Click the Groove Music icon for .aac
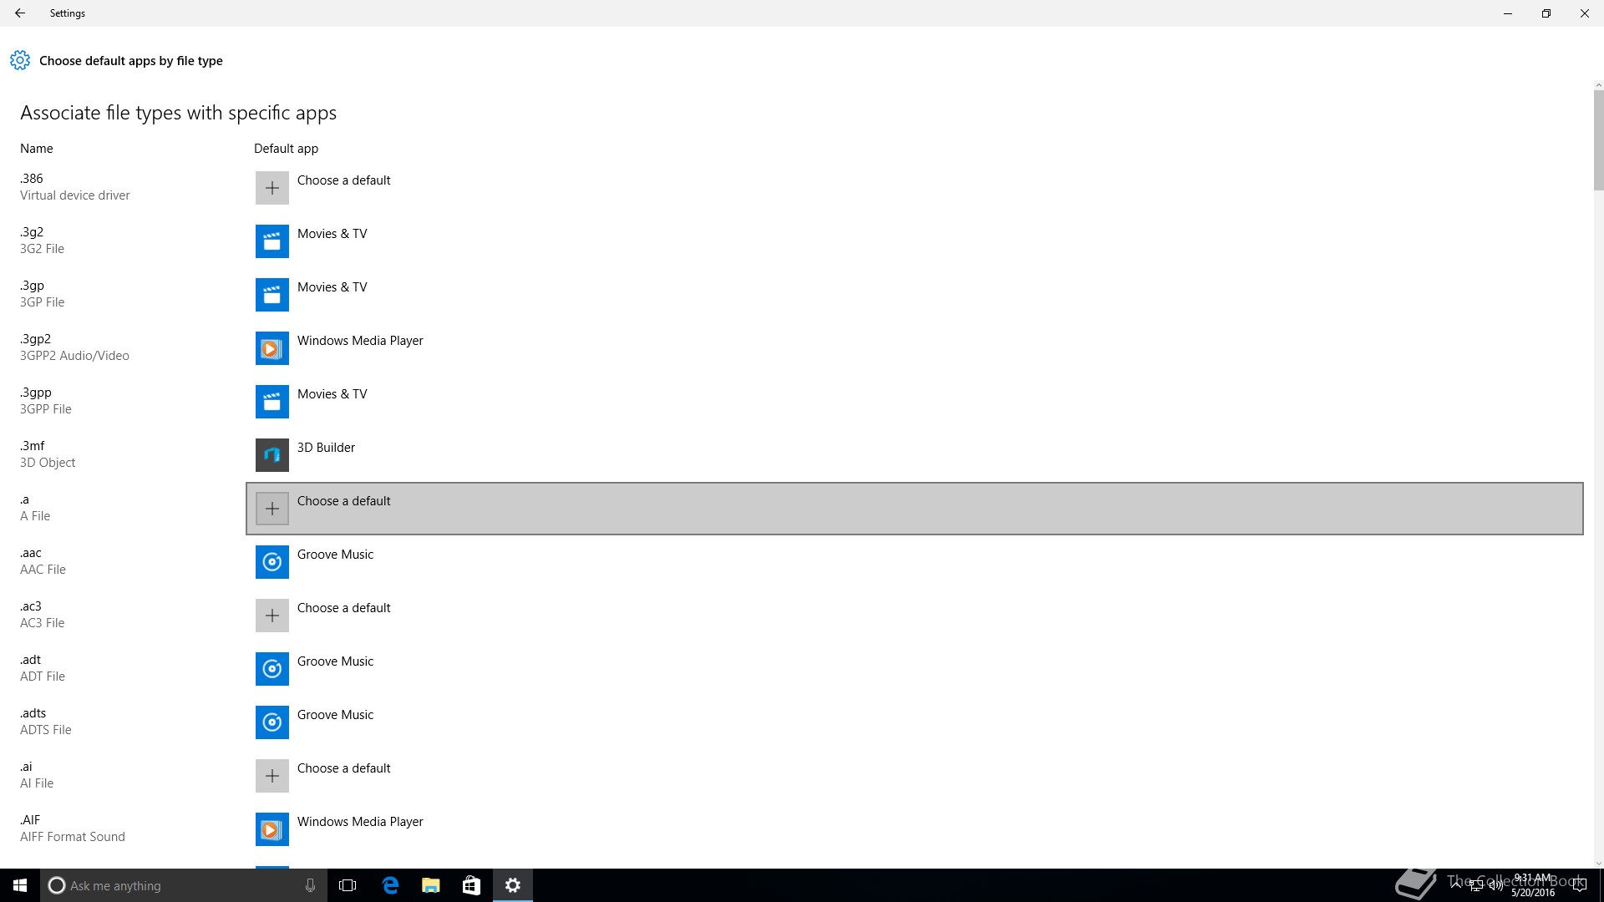 [272, 562]
